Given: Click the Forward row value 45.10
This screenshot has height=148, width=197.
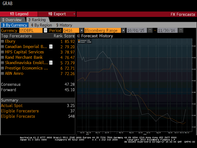Looking at the screenshot, I should pos(70,90).
